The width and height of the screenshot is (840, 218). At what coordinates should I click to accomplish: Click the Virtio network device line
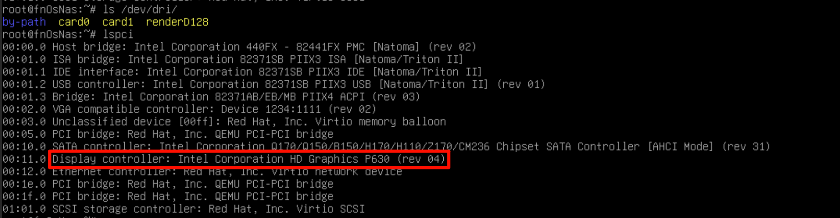pyautogui.click(x=202, y=172)
